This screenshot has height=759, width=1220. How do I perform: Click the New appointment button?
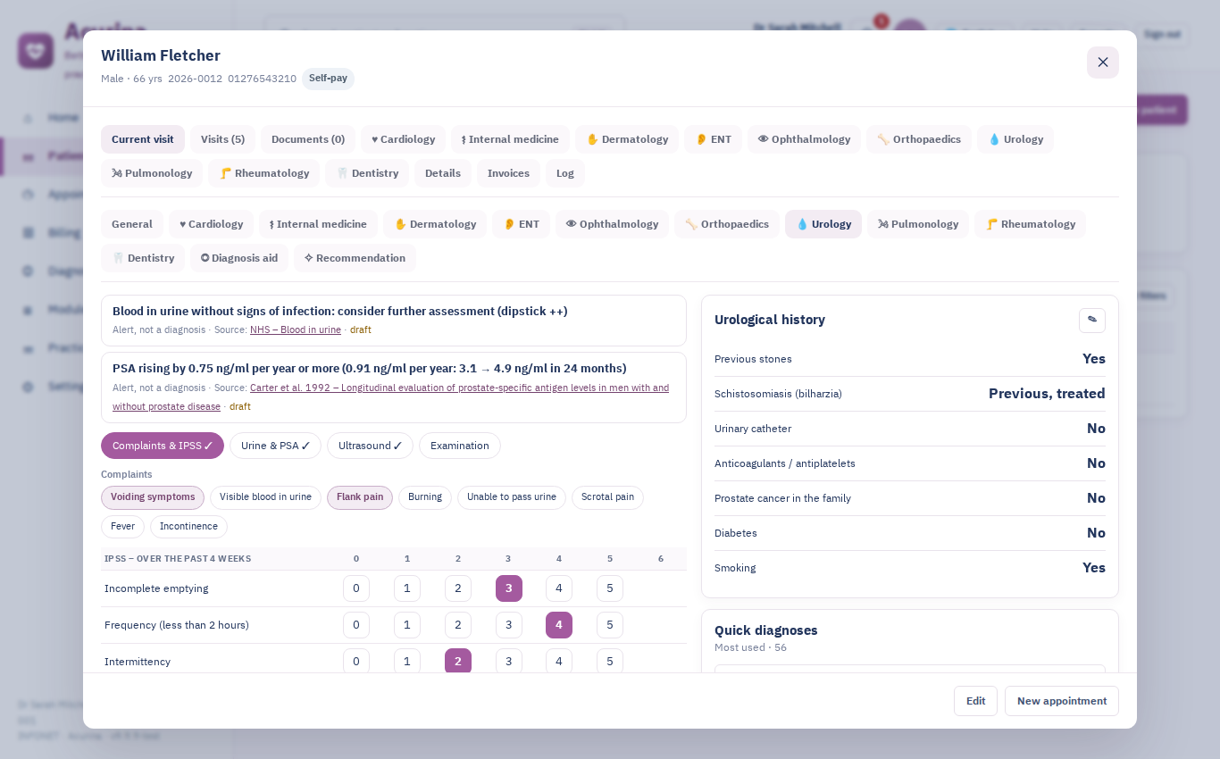[1062, 701]
